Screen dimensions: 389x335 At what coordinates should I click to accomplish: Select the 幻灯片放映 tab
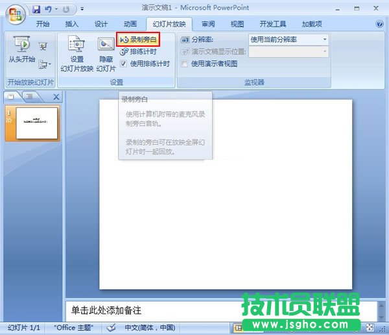pyautogui.click(x=169, y=24)
